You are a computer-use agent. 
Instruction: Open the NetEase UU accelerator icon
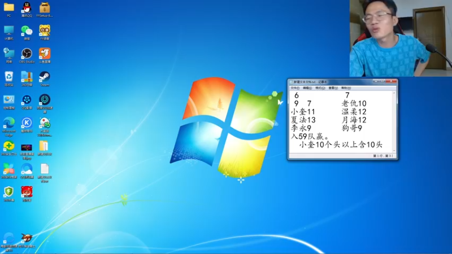pyautogui.click(x=45, y=100)
